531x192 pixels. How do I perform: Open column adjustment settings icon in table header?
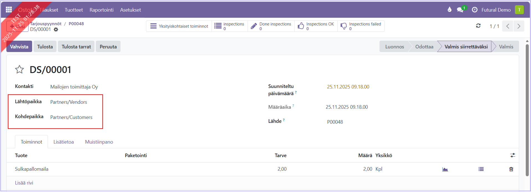512,155
